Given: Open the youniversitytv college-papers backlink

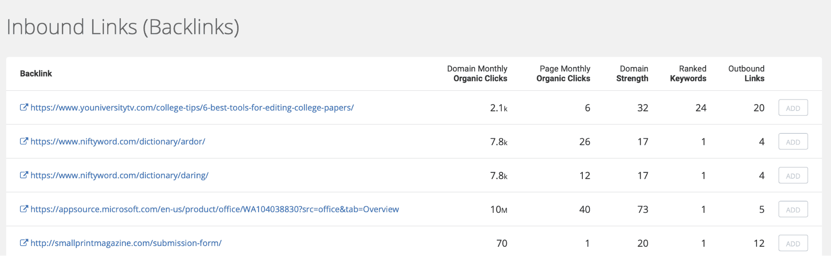Looking at the screenshot, I should [192, 108].
